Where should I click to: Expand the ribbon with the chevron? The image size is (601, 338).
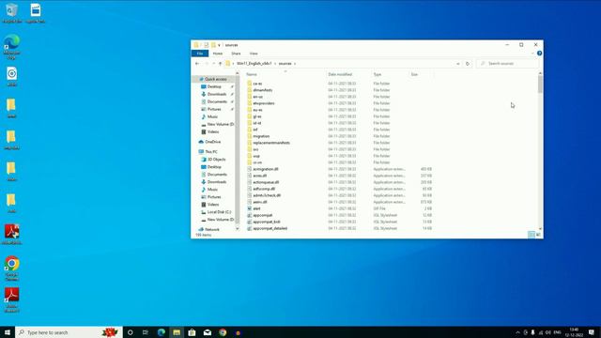532,54
